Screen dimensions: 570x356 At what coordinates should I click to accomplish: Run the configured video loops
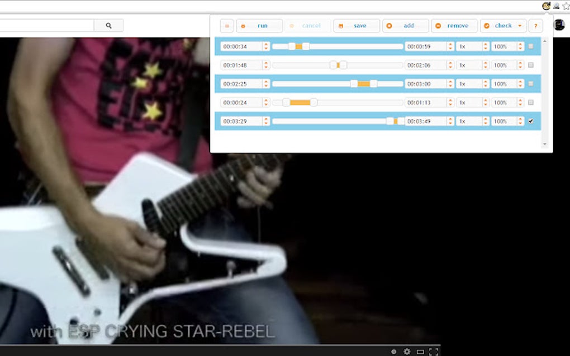259,26
